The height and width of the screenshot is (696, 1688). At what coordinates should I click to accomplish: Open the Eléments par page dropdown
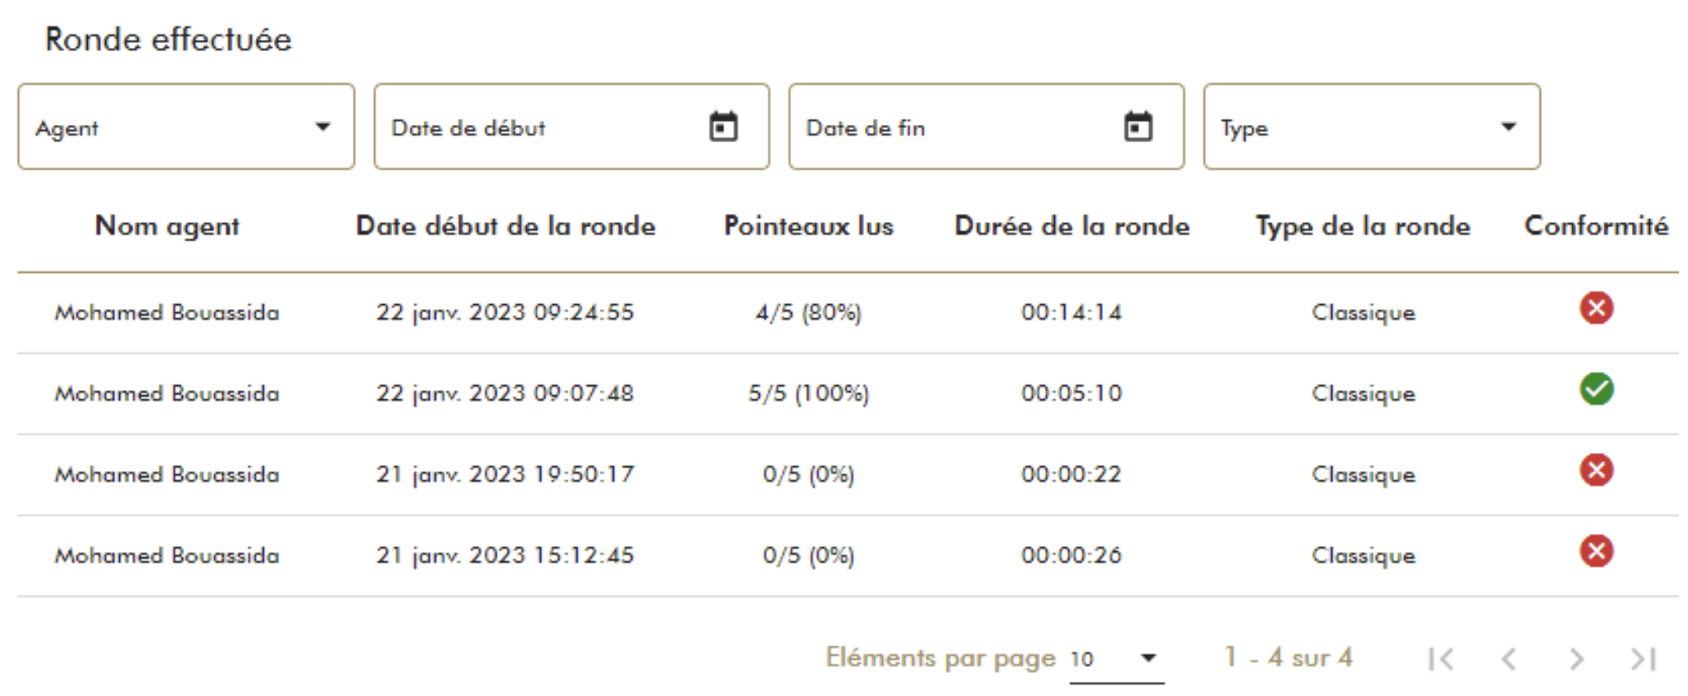tap(1113, 659)
